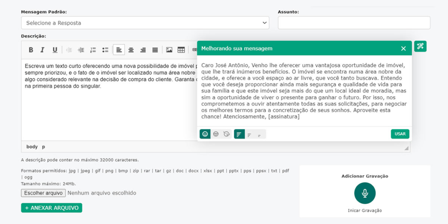
Task: Click the magic wand improve-message icon
Action: 420,46
